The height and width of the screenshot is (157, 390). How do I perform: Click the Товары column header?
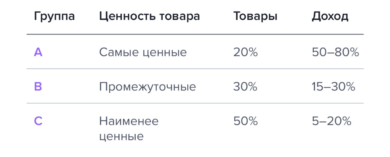(255, 16)
